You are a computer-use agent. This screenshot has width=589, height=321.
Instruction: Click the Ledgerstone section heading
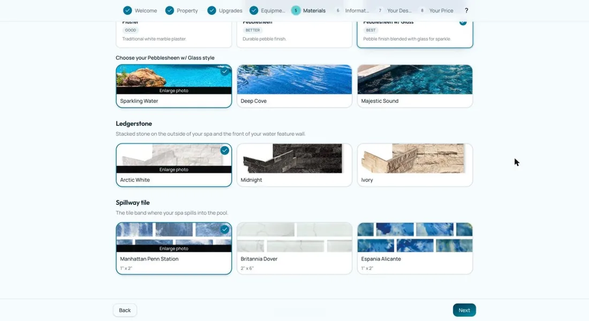tap(134, 124)
